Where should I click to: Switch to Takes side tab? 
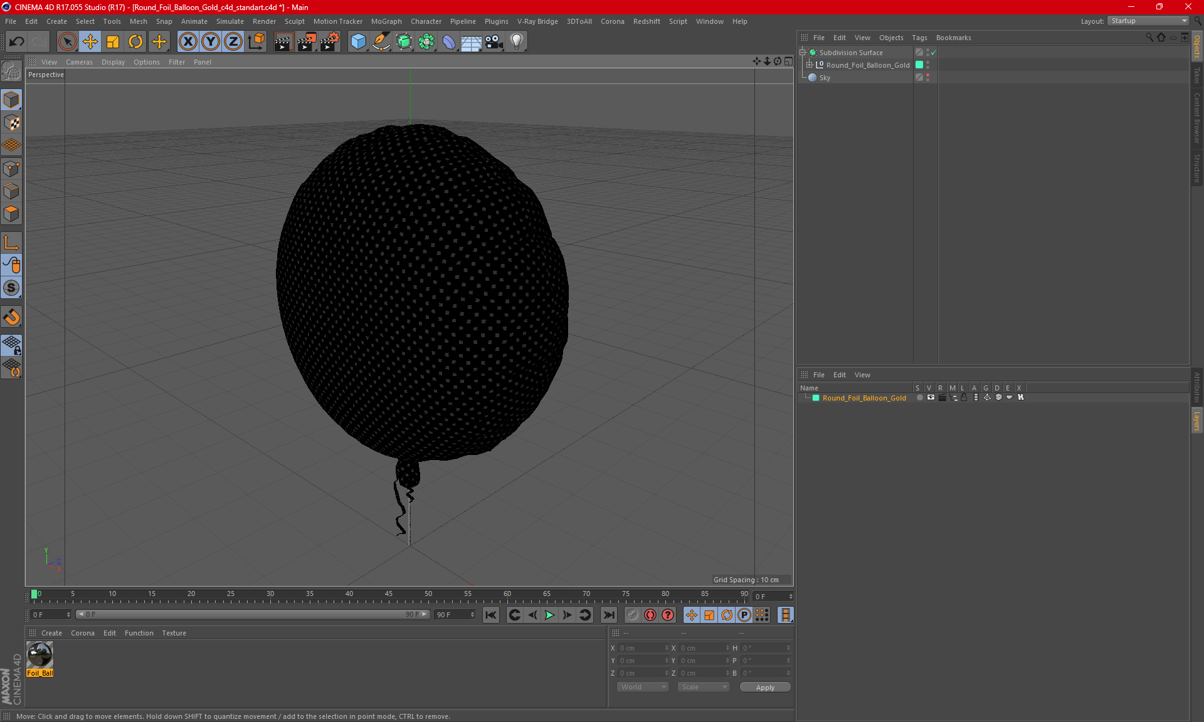point(1197,75)
